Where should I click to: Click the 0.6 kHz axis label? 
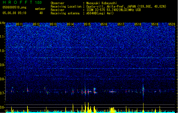tap(3, 107)
